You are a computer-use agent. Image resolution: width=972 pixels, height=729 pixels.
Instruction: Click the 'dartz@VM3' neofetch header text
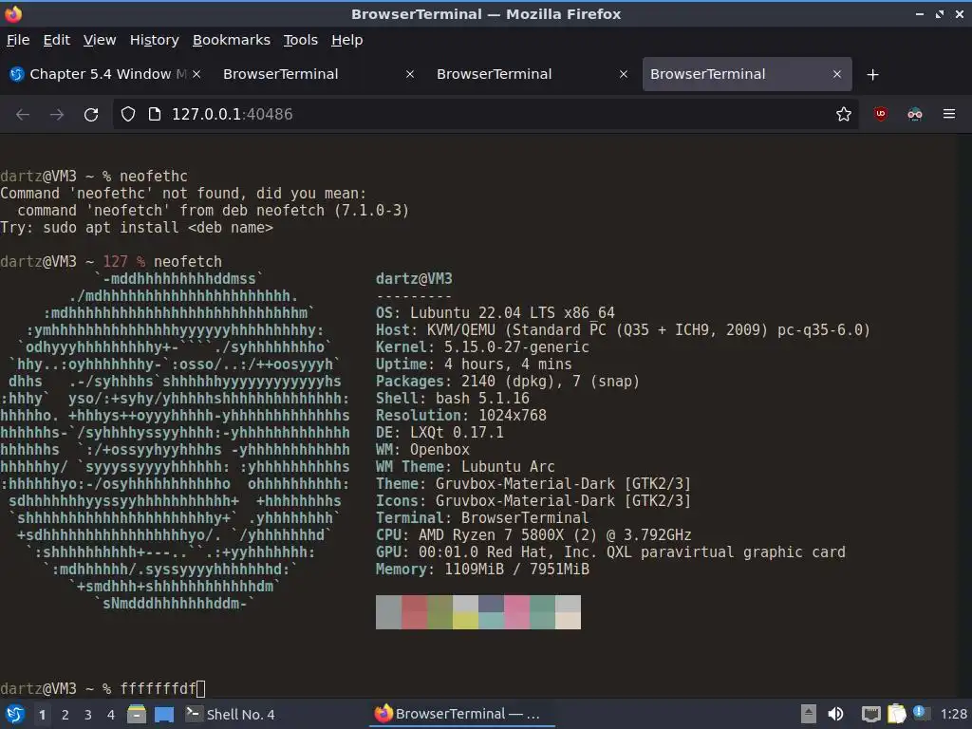414,279
